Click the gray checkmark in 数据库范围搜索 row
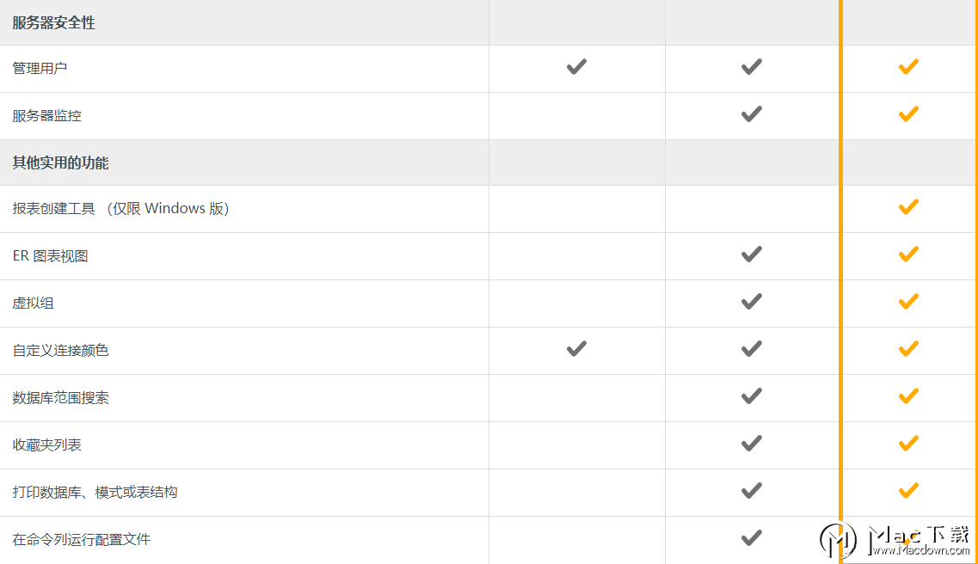 [x=751, y=396]
